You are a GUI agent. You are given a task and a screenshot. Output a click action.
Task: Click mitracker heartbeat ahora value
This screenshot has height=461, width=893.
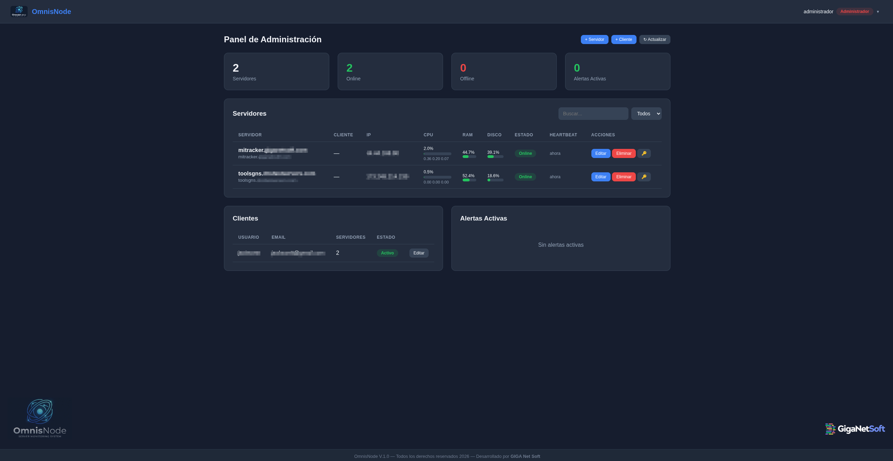[555, 153]
